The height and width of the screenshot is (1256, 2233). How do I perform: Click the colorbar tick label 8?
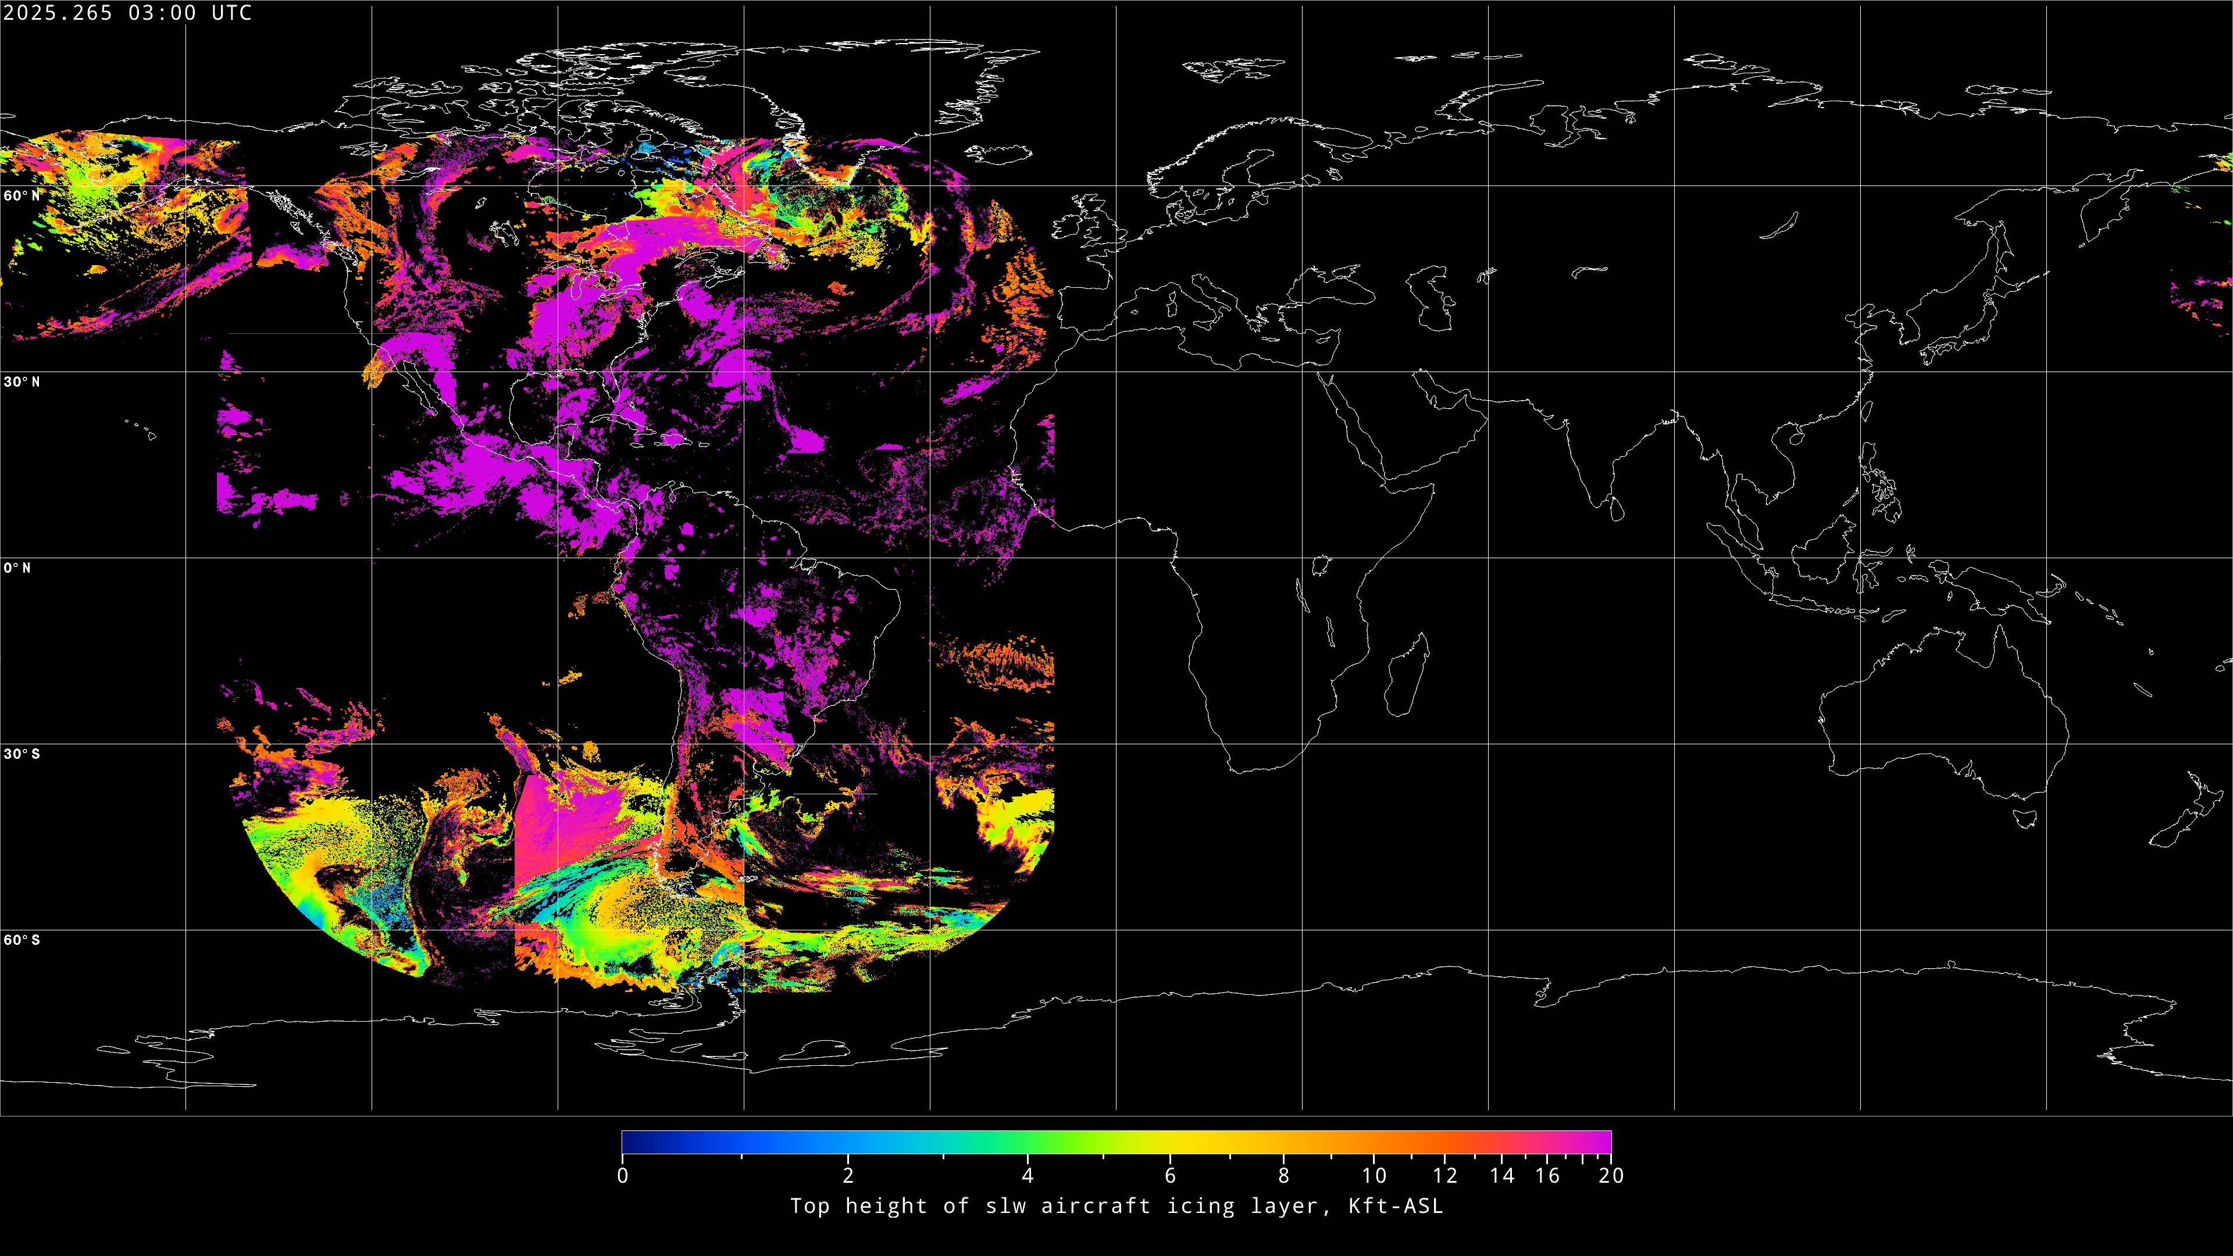coord(1284,1176)
